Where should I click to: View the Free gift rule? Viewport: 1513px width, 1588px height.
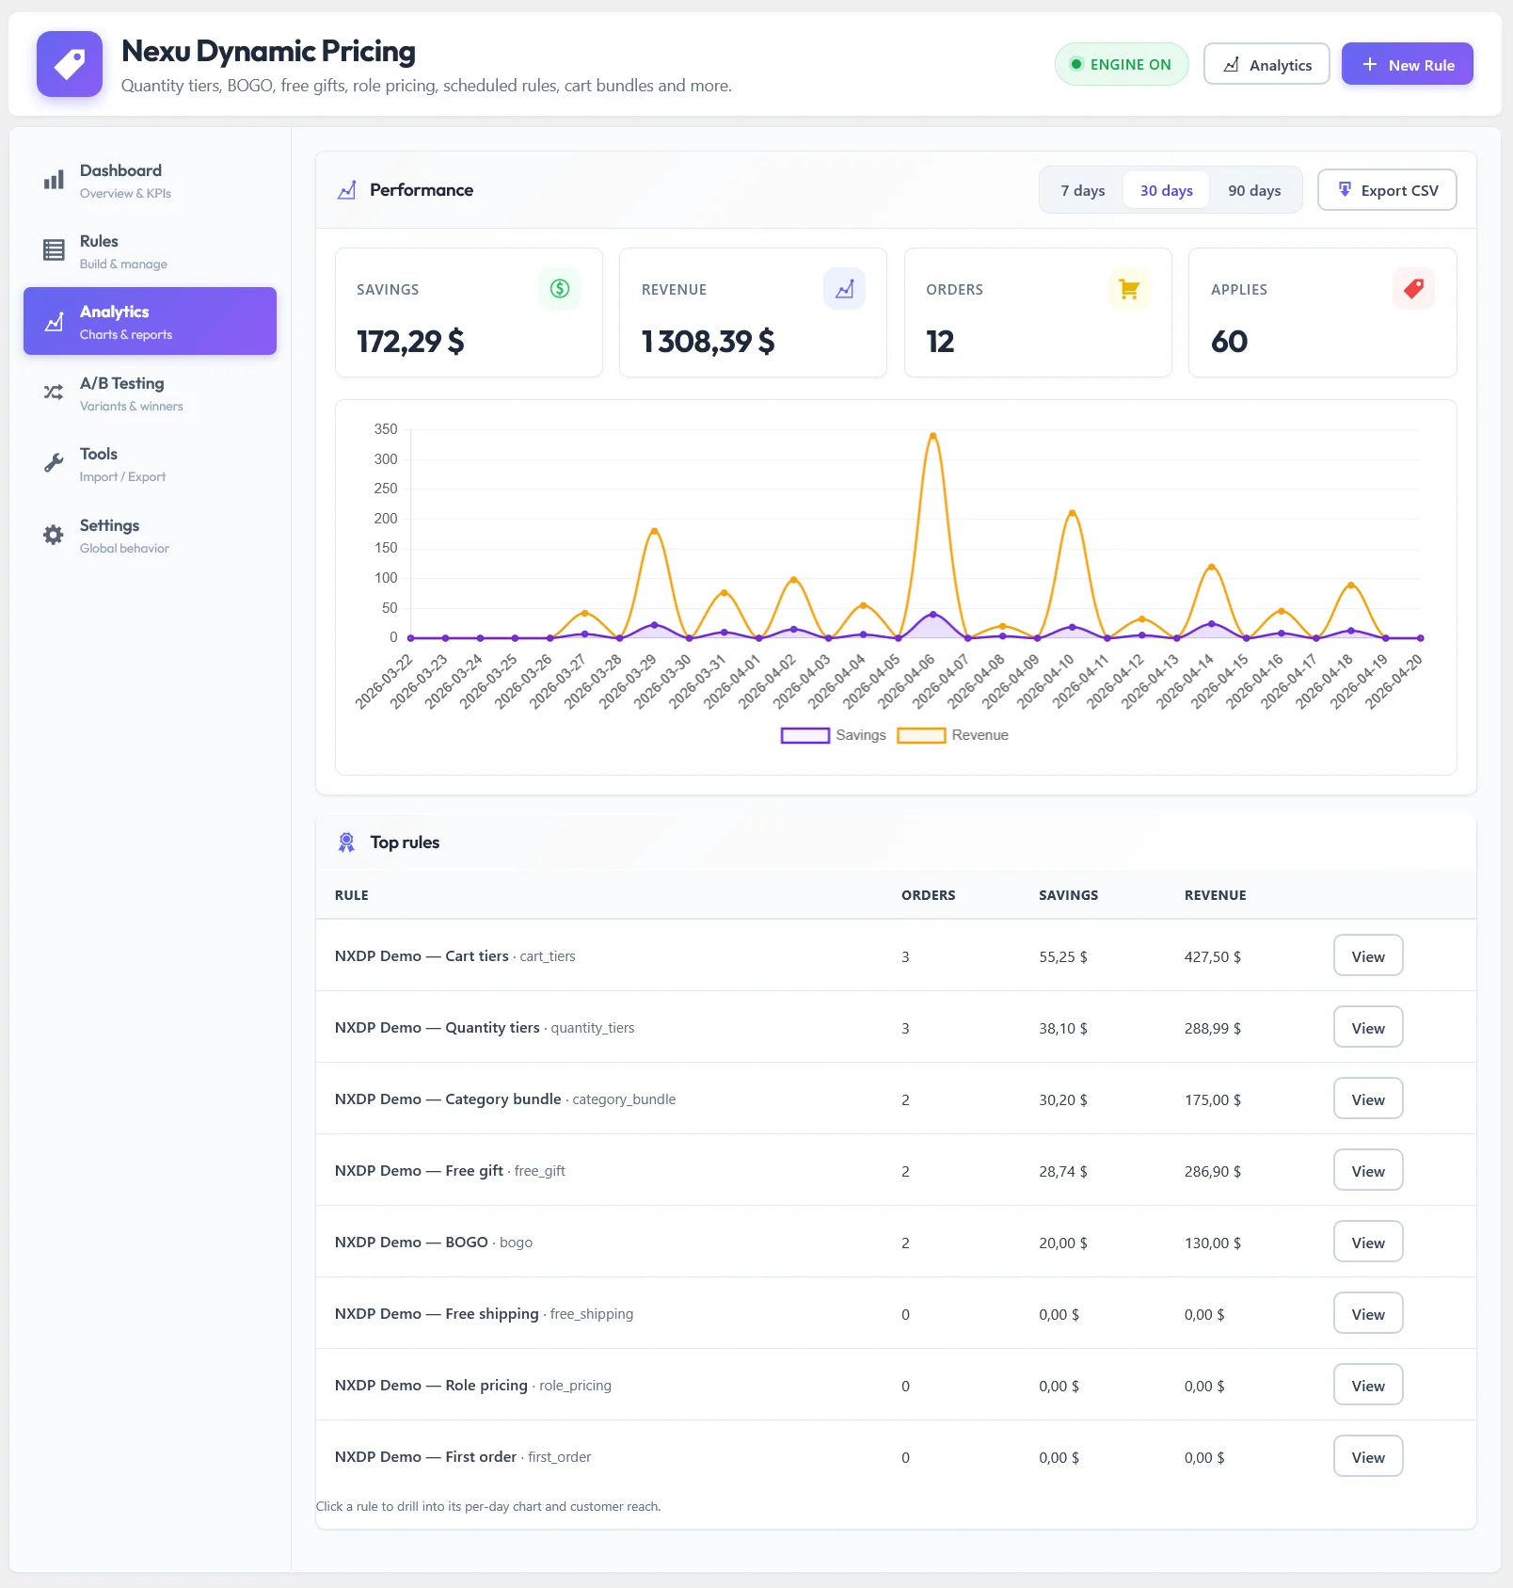tap(1368, 1170)
